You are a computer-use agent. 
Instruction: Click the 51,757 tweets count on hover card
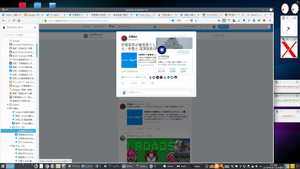(x=161, y=71)
